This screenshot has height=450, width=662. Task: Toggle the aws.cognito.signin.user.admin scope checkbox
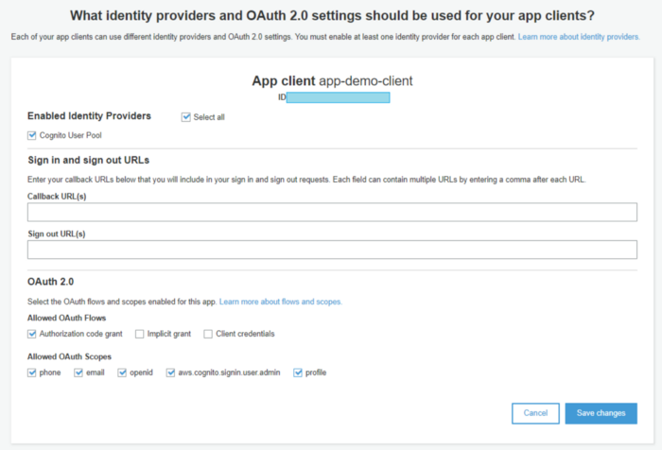click(171, 372)
